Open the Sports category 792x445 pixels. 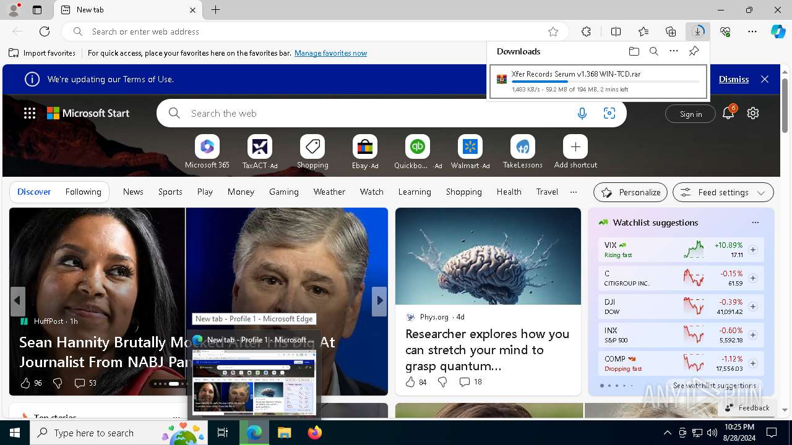tap(170, 192)
